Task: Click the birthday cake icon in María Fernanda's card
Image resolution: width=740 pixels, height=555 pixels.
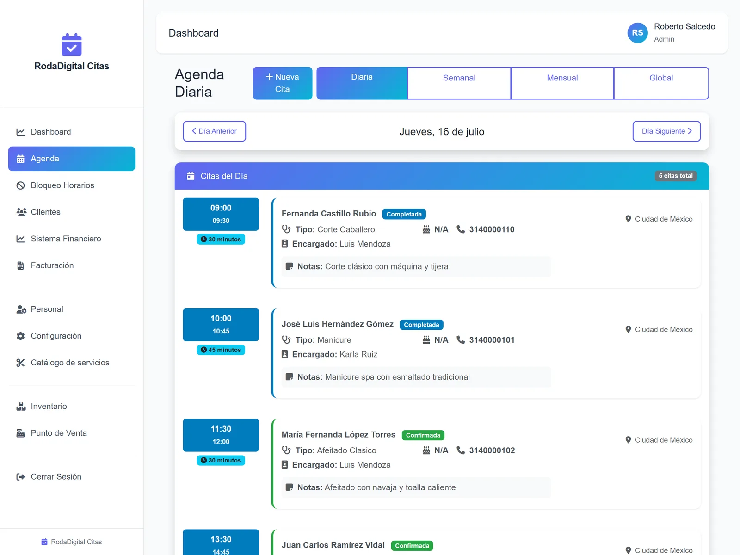Action: point(426,450)
